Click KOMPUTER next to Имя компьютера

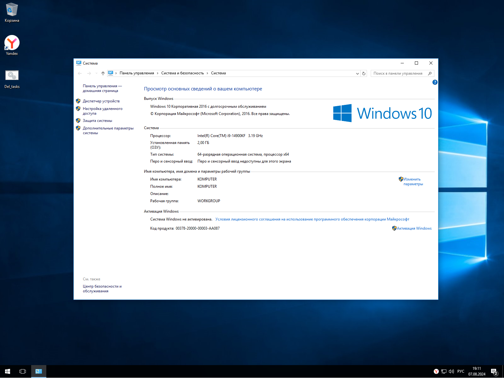click(x=207, y=179)
